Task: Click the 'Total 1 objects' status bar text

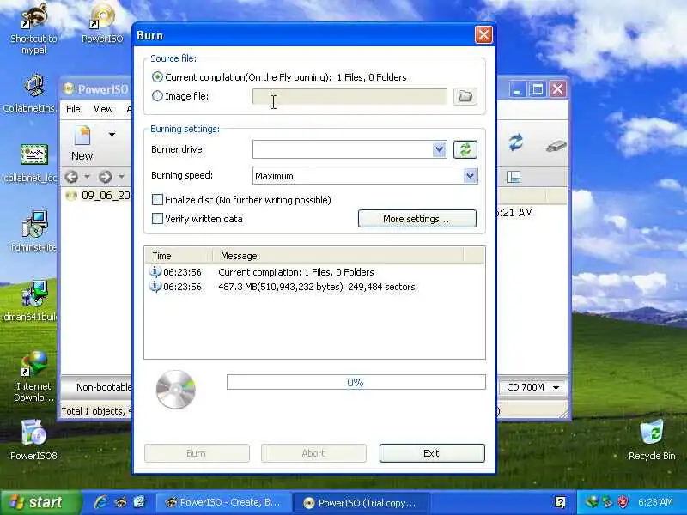Action: pyautogui.click(x=96, y=411)
